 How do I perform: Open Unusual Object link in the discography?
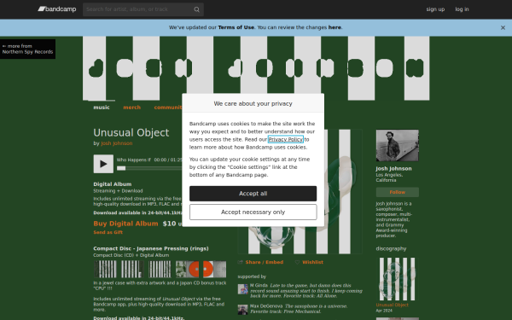(x=392, y=305)
